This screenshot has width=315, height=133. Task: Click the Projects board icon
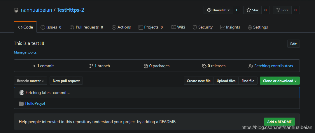pyautogui.click(x=141, y=27)
